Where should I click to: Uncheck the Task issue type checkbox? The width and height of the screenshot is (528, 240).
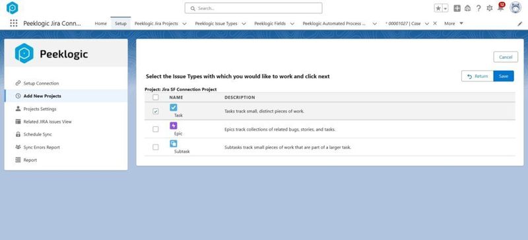(x=156, y=111)
